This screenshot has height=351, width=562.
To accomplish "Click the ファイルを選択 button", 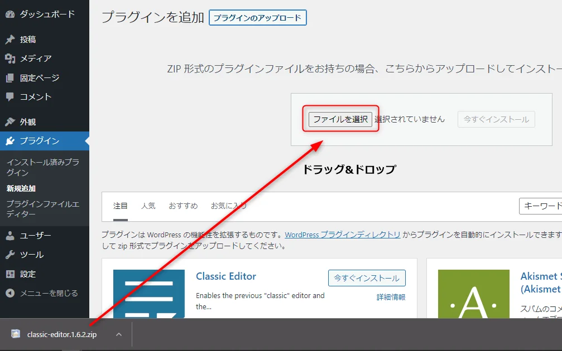I will [340, 119].
